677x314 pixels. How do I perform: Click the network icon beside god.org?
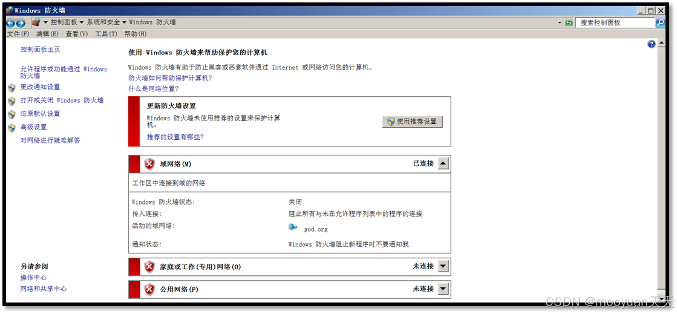pyautogui.click(x=293, y=227)
